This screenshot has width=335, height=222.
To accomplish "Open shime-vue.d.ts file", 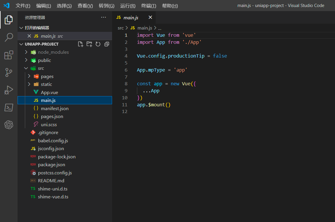I will point(65,197).
